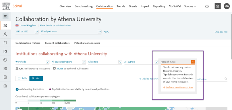Click the search magnifier icon
The height and width of the screenshot is (110, 232).
point(226,79)
